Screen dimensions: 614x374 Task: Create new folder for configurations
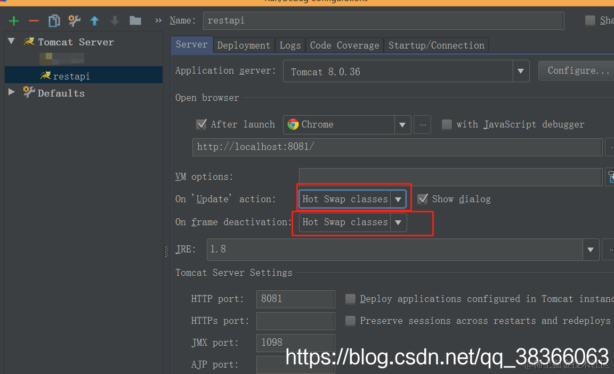click(x=135, y=20)
